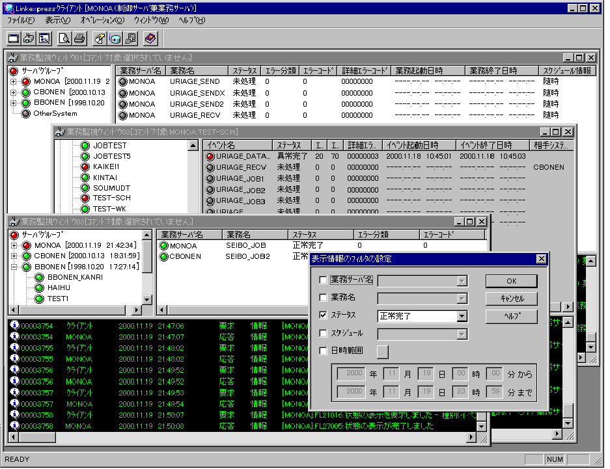Open help via the purple book icon
610x469 pixels.
coord(150,38)
